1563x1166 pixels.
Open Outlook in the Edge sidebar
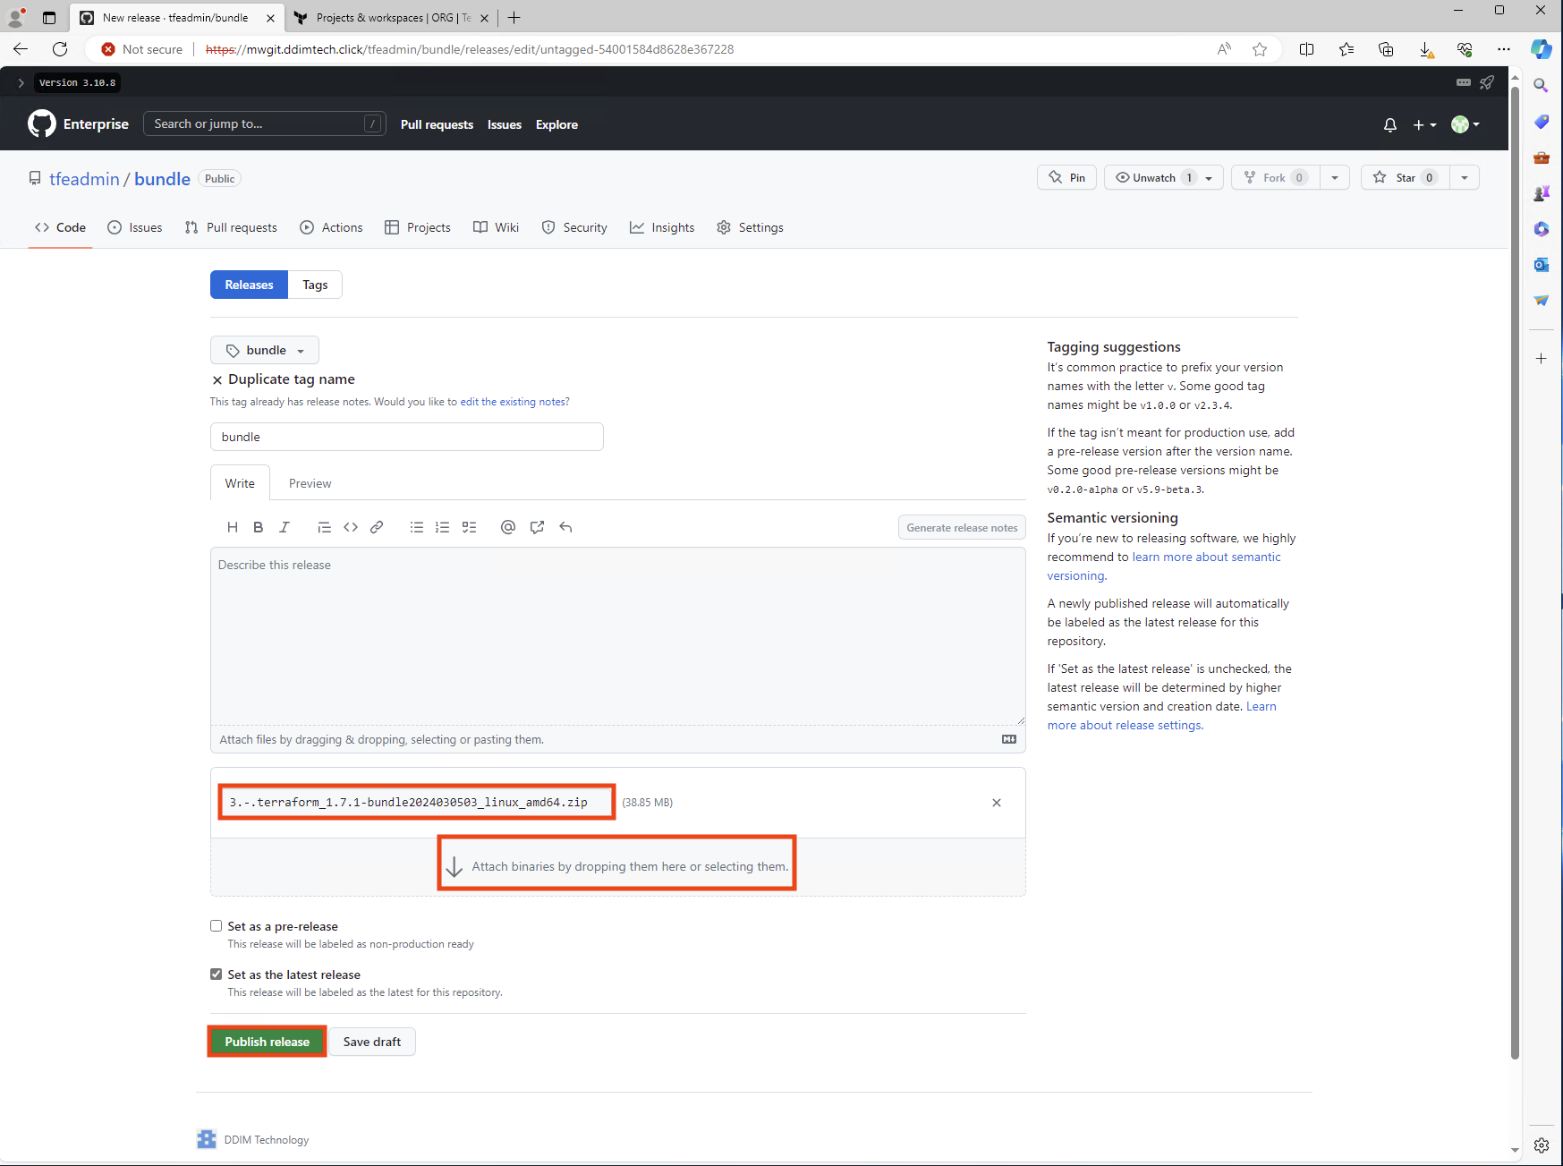coord(1541,265)
